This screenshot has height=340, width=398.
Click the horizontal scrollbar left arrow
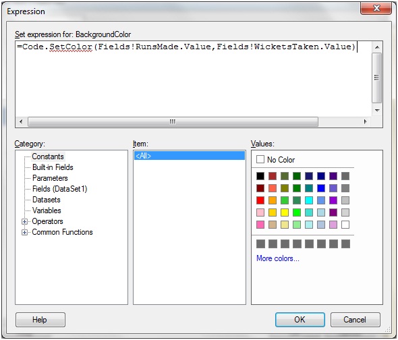(21, 121)
